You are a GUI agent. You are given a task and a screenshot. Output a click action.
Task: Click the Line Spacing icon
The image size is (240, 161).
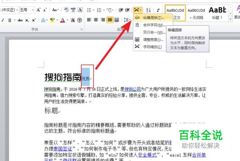coord(126,20)
